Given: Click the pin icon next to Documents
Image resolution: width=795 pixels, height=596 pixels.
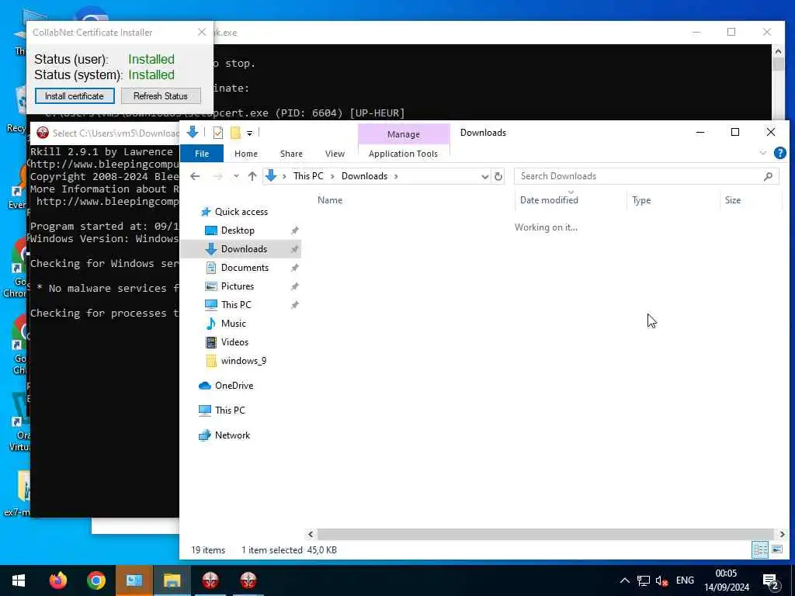Looking at the screenshot, I should pyautogui.click(x=294, y=268).
